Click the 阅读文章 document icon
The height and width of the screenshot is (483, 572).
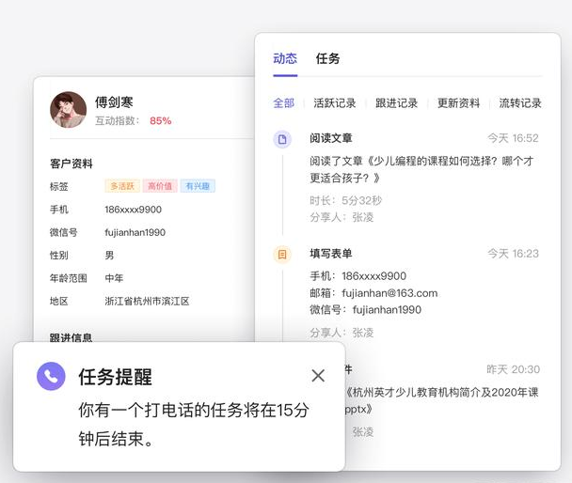tap(281, 139)
